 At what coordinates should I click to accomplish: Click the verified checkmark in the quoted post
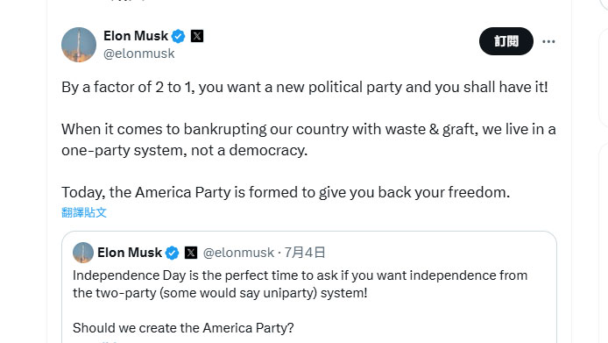click(173, 253)
